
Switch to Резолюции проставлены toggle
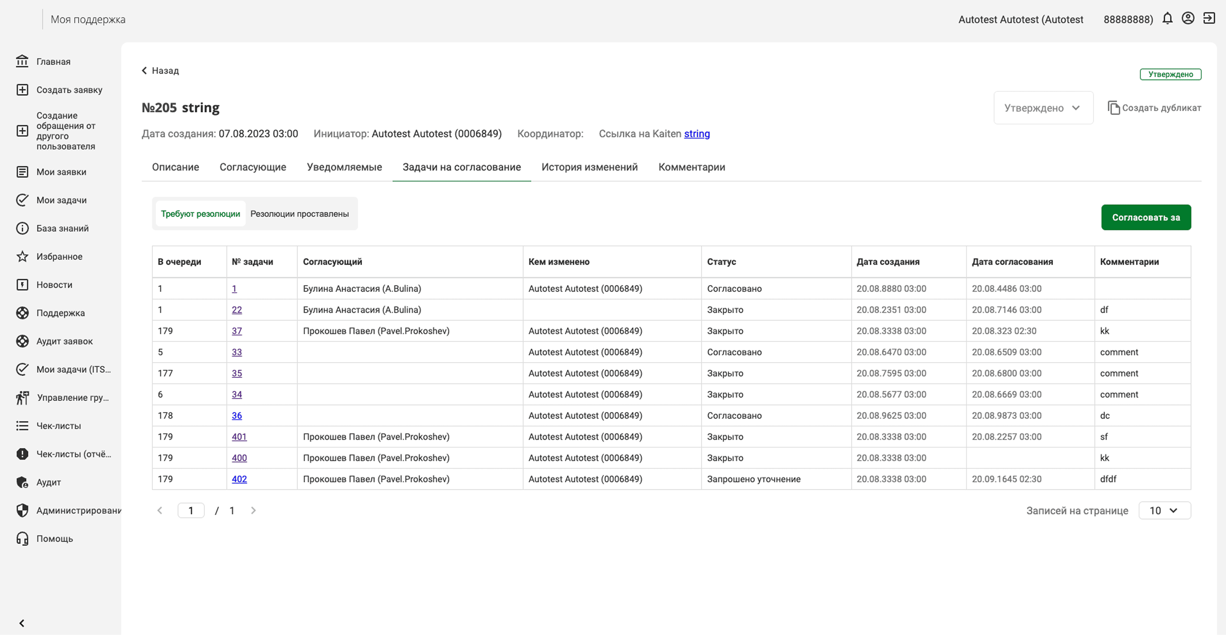point(299,214)
